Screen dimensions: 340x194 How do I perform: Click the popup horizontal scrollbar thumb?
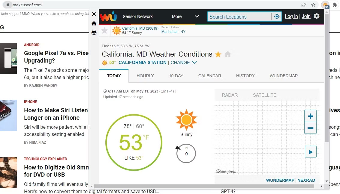point(204,186)
